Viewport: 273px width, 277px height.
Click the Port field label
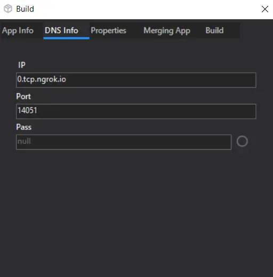coord(23,96)
